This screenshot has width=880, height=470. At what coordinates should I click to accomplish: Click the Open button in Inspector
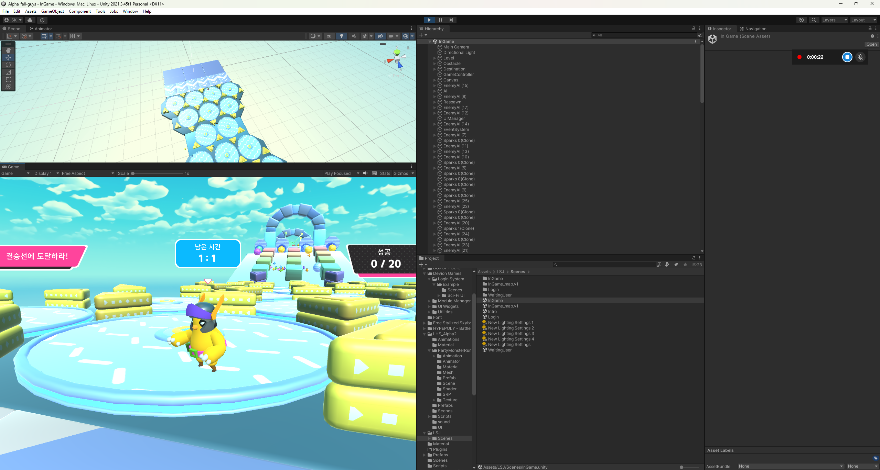[871, 44]
